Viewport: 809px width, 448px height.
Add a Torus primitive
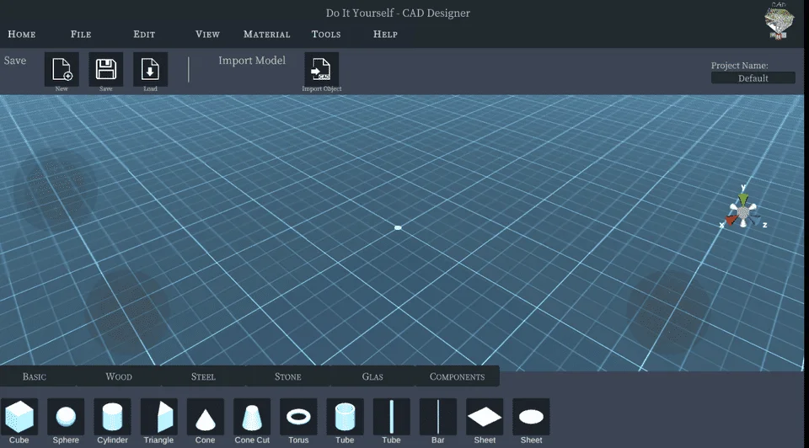(x=298, y=417)
